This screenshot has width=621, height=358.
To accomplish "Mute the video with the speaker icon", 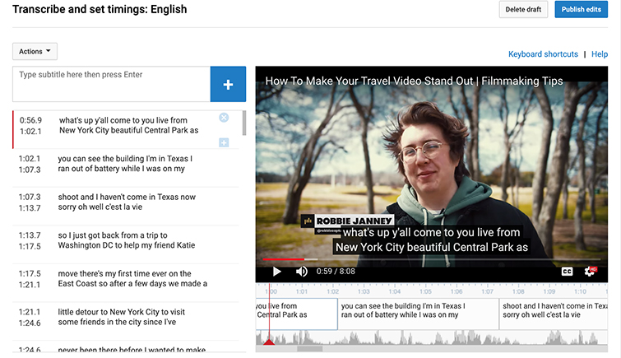I will tap(301, 272).
